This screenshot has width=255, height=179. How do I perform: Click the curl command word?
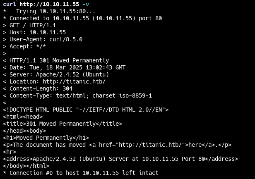10,4
